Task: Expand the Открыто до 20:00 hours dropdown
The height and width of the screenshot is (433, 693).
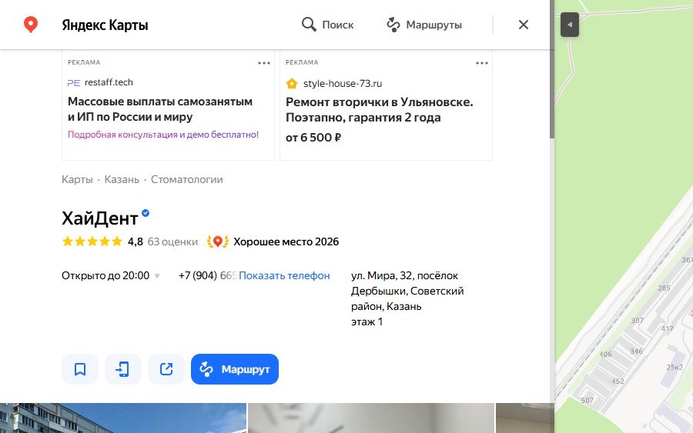Action: [x=110, y=276]
